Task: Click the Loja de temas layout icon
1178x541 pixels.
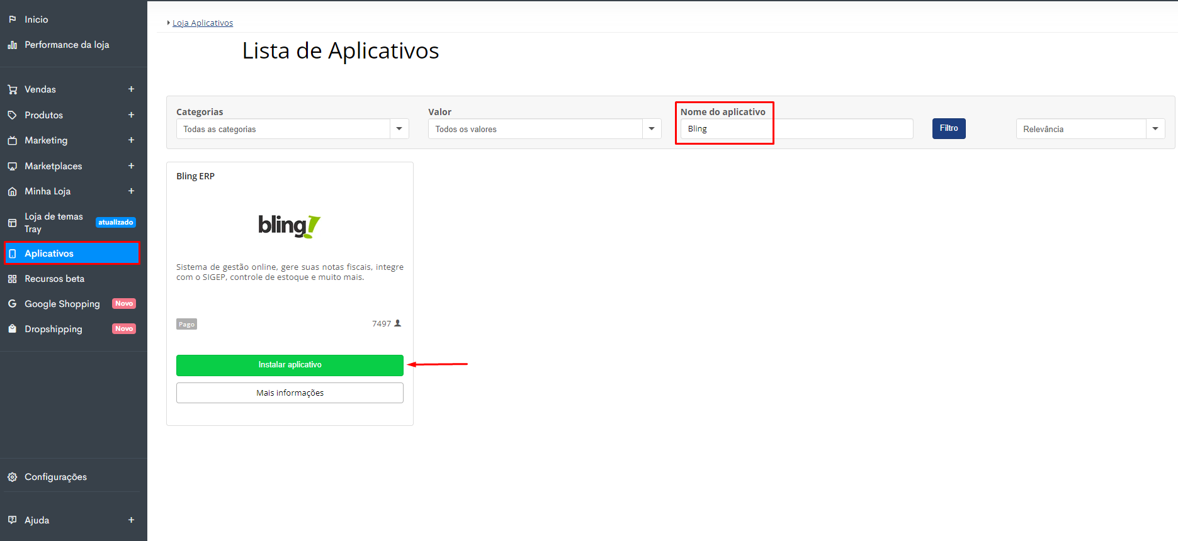Action: coord(12,223)
